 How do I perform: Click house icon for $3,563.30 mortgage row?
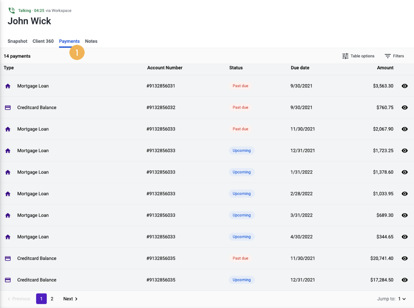[8, 86]
